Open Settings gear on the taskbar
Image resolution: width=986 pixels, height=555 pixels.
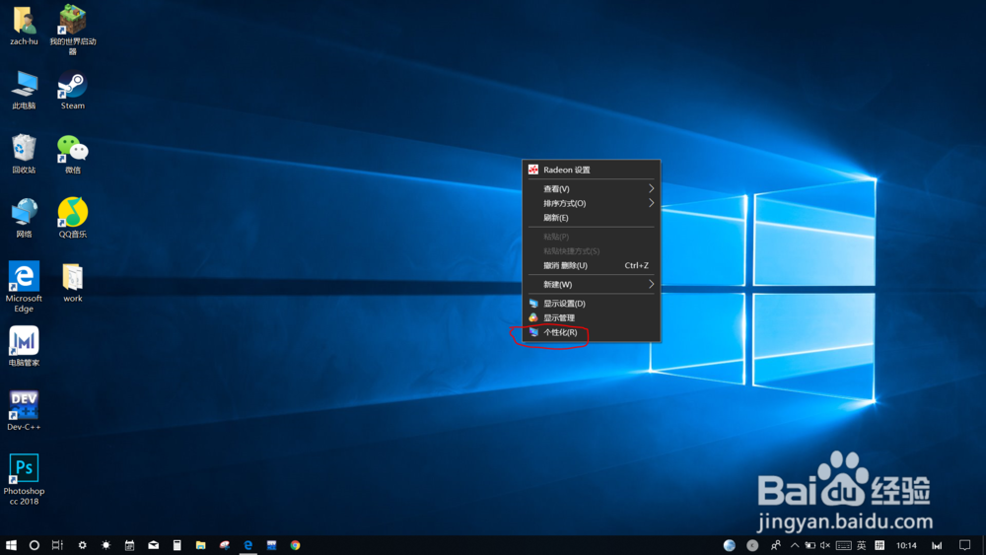pyautogui.click(x=82, y=545)
